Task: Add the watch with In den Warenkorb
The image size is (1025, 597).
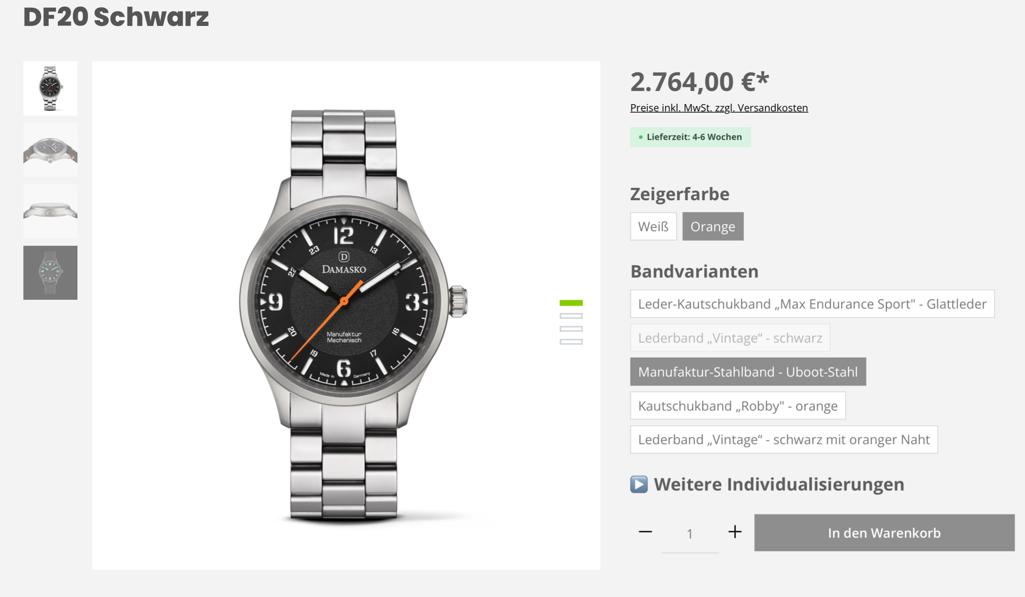Action: 884,533
